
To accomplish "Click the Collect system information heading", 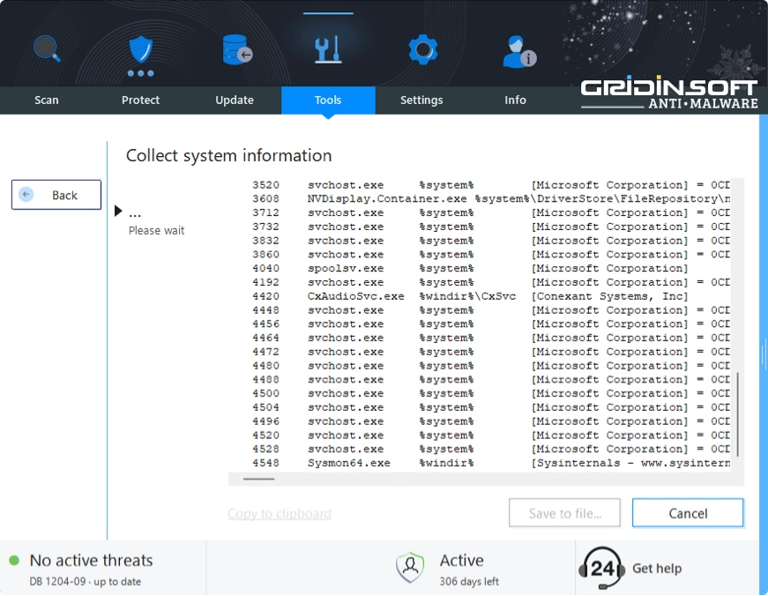I will [228, 156].
